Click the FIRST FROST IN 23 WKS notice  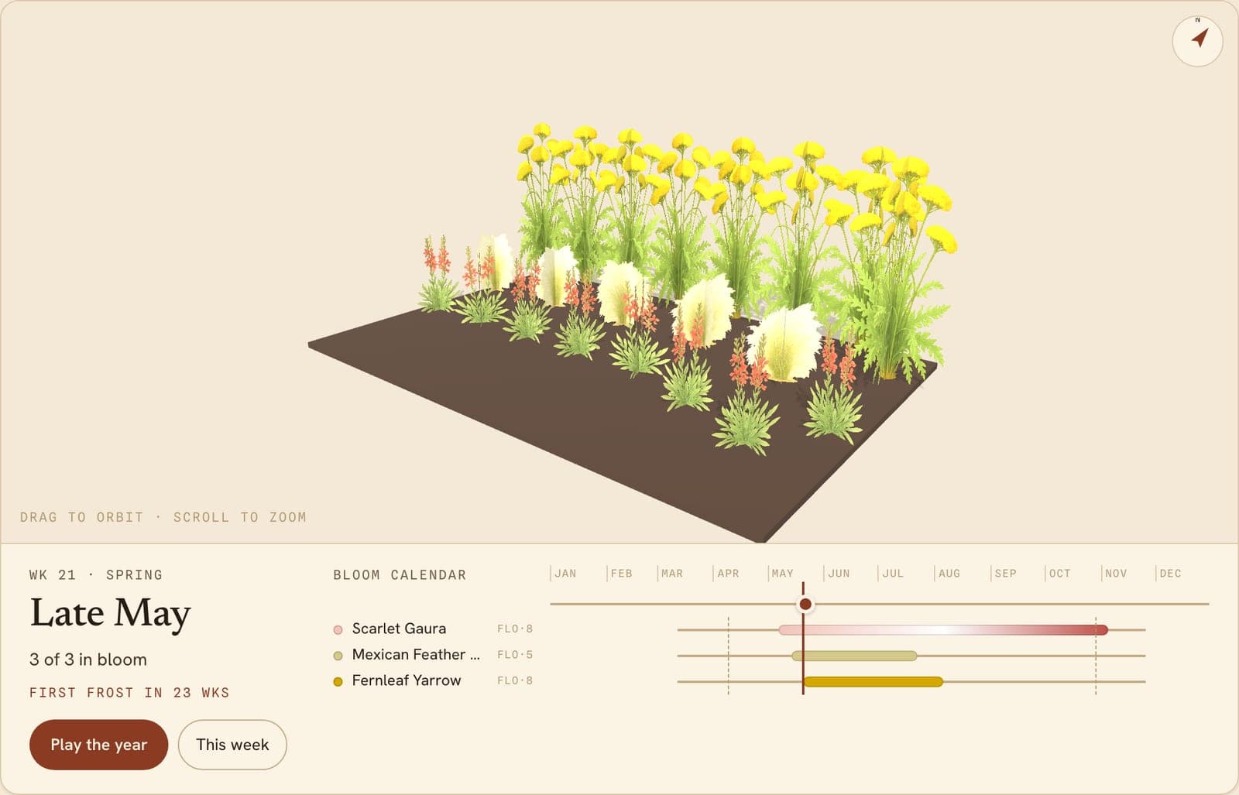point(129,693)
